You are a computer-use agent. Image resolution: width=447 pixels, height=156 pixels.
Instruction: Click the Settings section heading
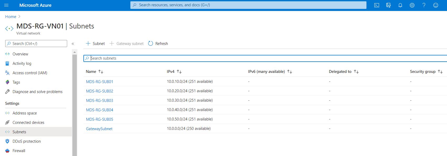click(x=12, y=103)
